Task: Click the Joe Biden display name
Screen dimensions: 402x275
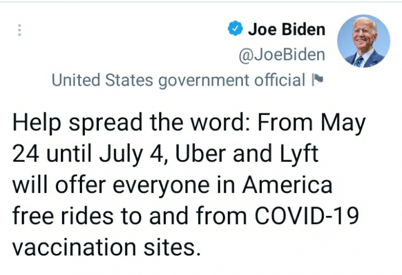Action: (x=286, y=29)
